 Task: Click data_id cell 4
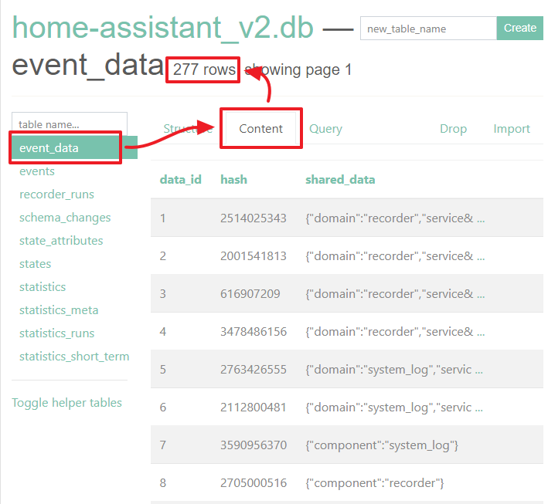(x=163, y=332)
